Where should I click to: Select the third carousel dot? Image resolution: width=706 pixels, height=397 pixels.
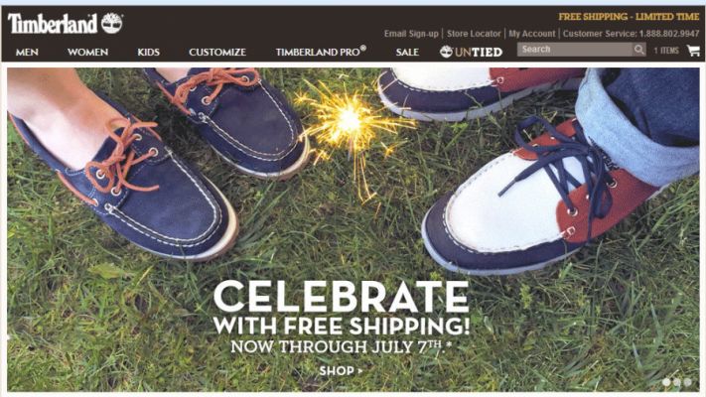tap(688, 382)
